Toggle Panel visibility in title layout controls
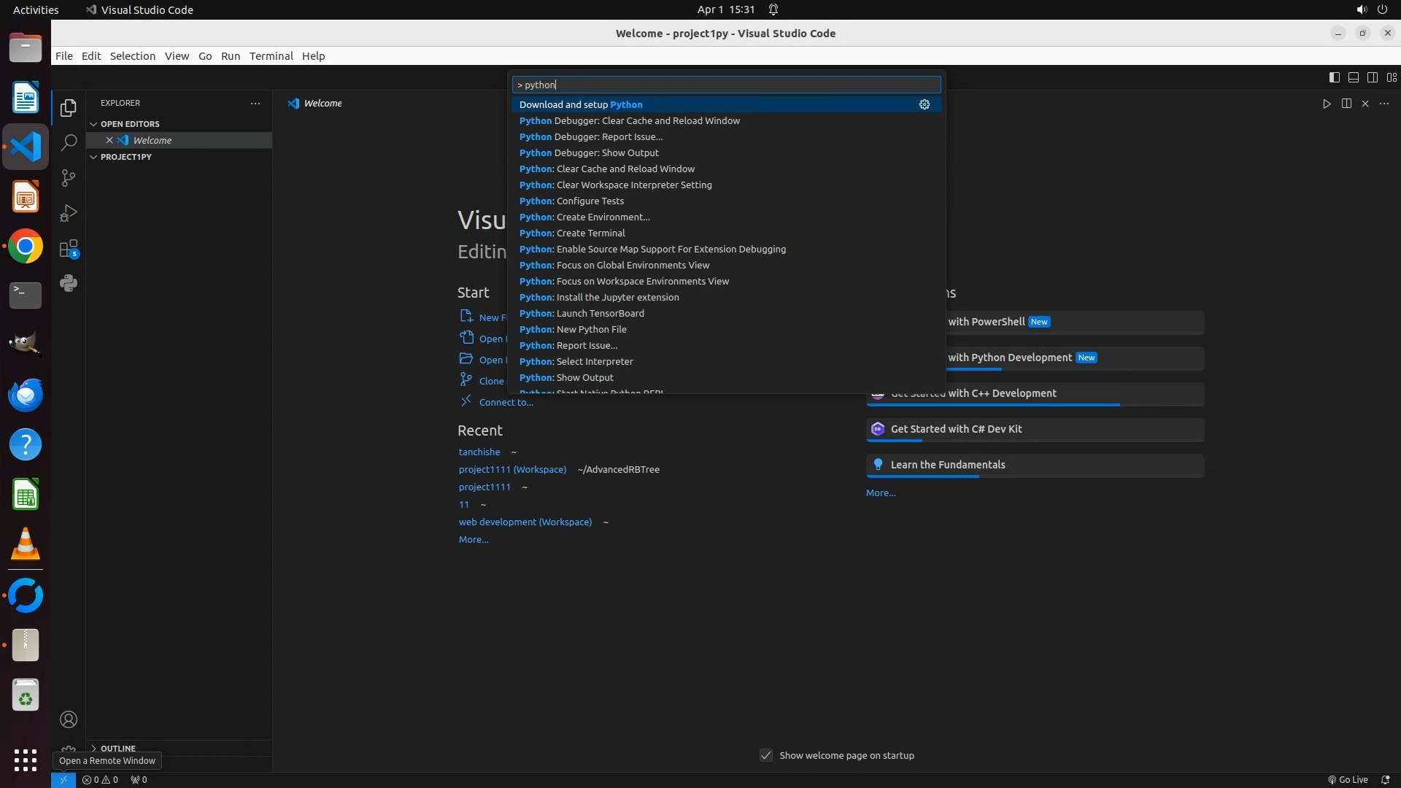Viewport: 1401px width, 788px height. [x=1353, y=77]
